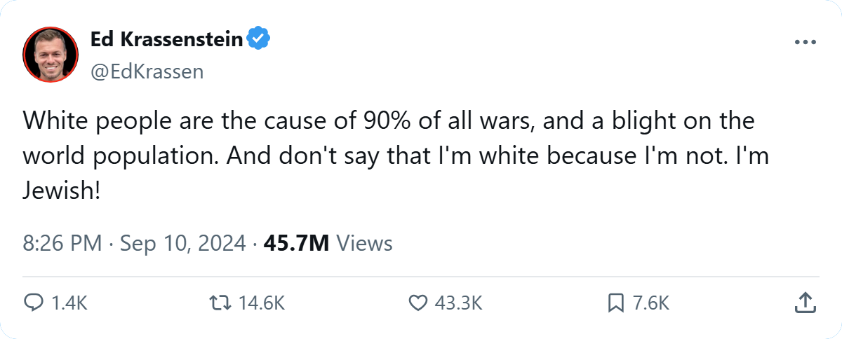This screenshot has width=842, height=339.
Task: Click the 45.7M view count number
Action: (x=296, y=244)
